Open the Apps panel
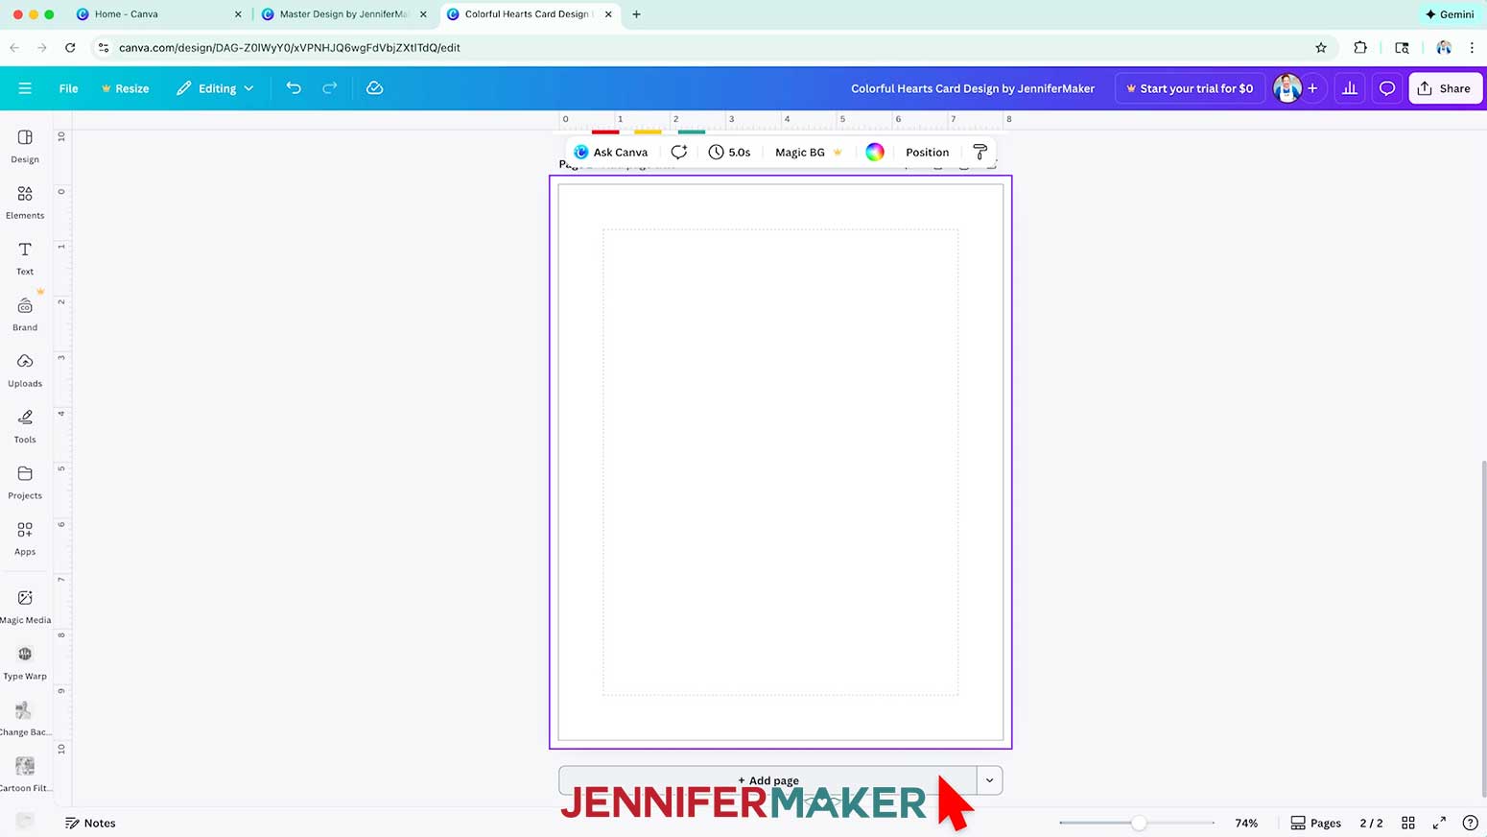1487x837 pixels. 25,538
